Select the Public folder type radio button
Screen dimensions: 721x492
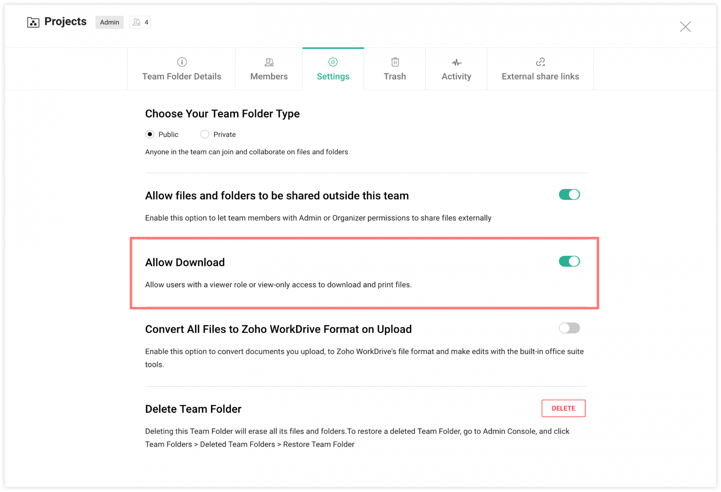pyautogui.click(x=150, y=134)
